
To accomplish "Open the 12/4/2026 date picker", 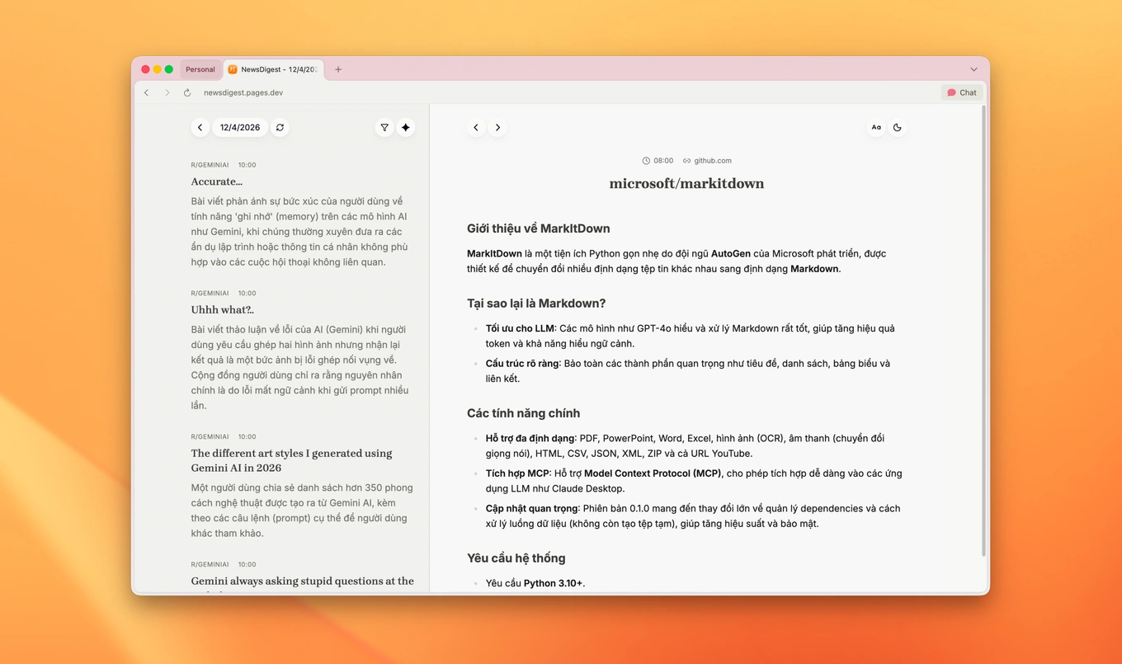I will pos(240,128).
